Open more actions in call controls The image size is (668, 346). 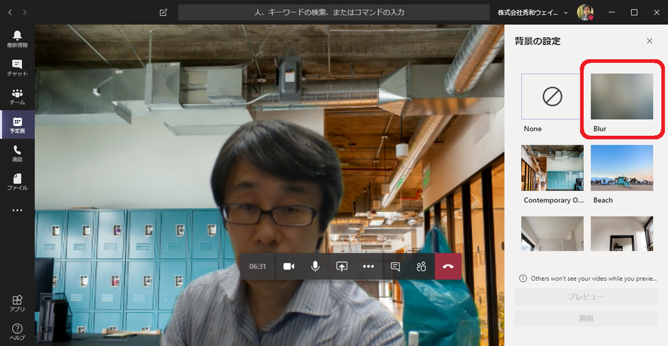click(x=369, y=267)
